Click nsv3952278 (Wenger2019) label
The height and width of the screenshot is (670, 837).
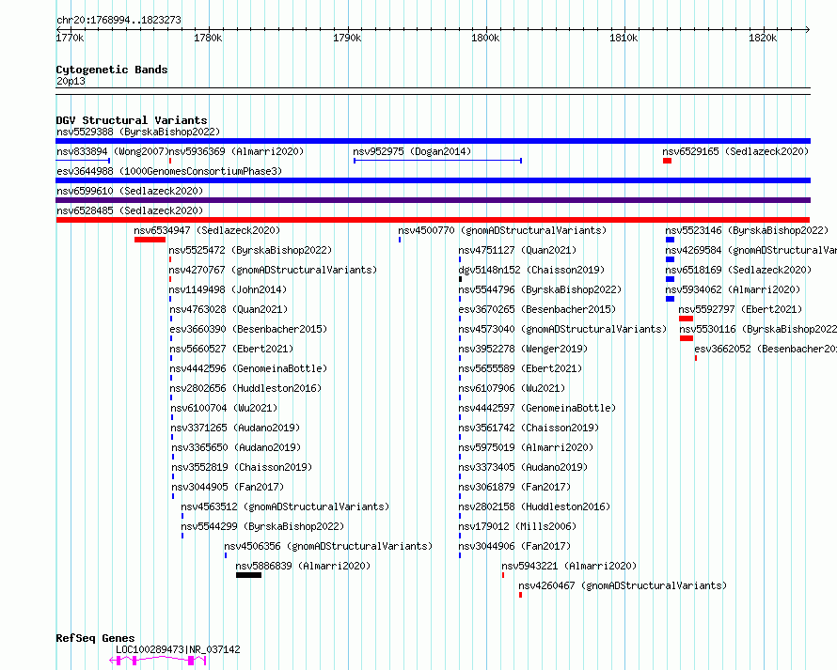523,349
